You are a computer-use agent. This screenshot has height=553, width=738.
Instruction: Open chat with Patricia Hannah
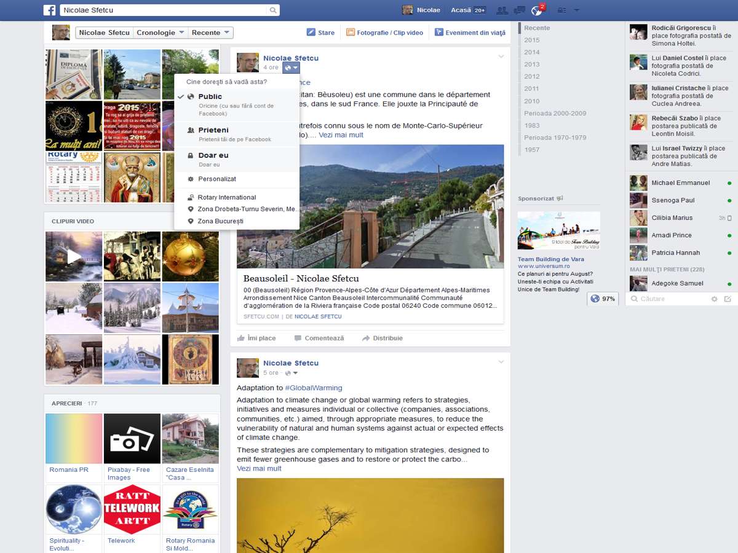(681, 253)
